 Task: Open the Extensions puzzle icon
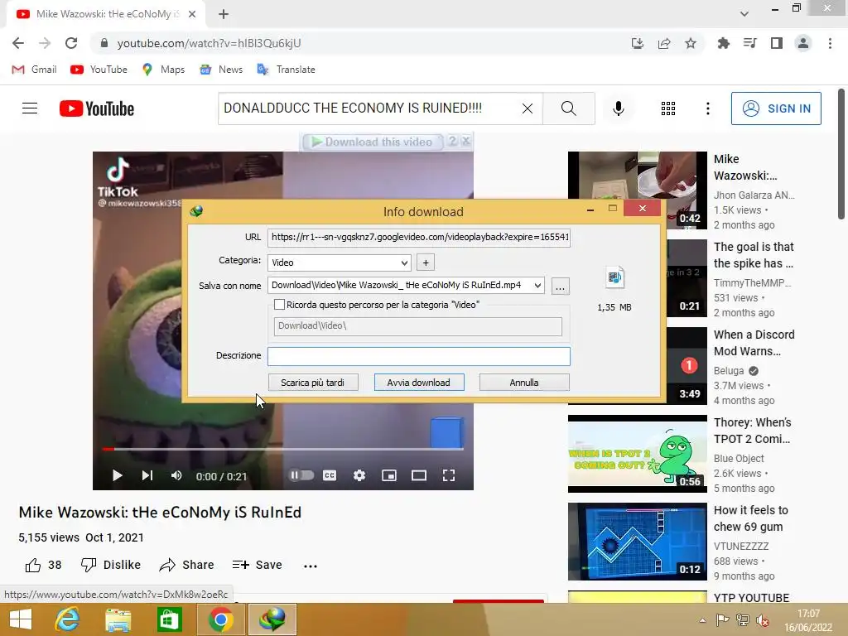[723, 43]
